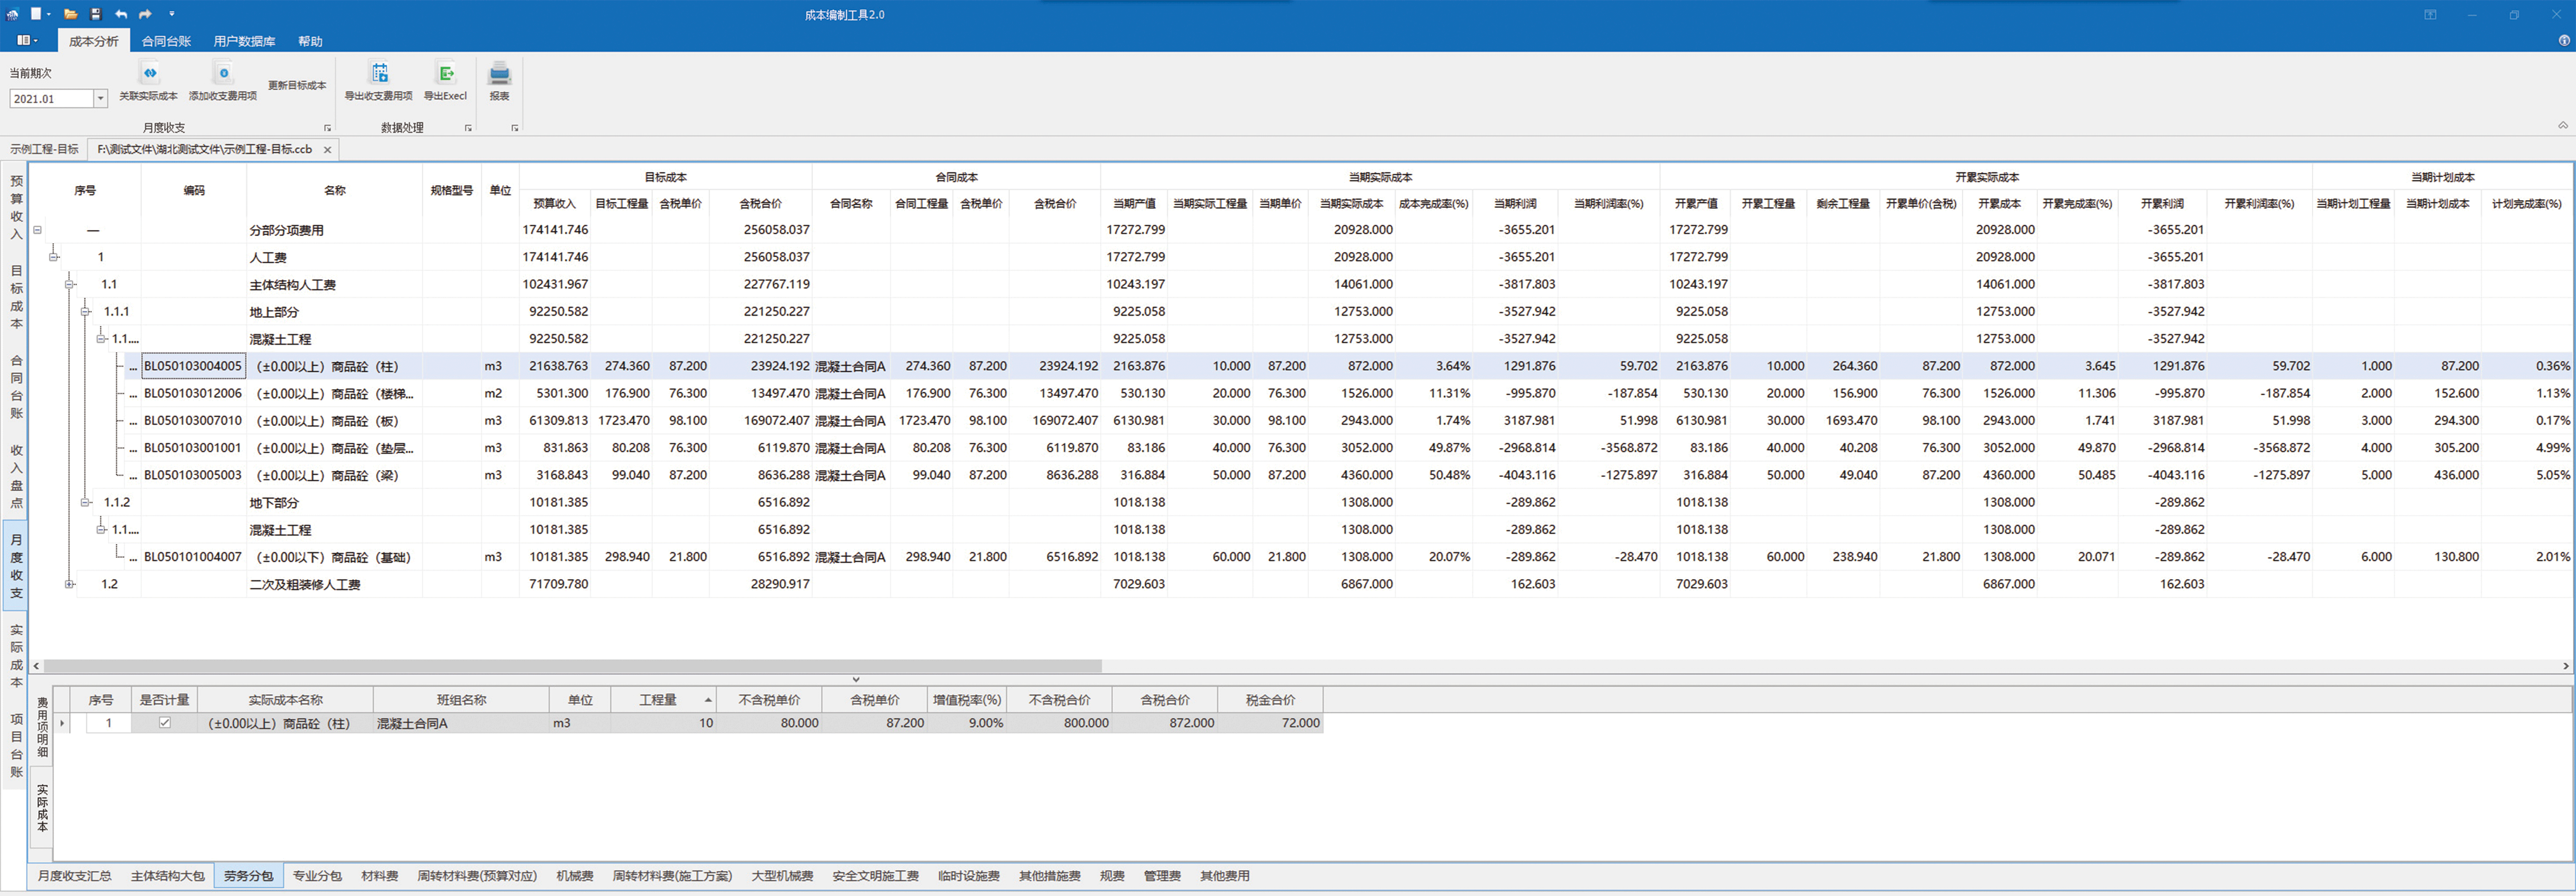Click the 2021.01 period input field
The width and height of the screenshot is (2576, 896).
coord(52,98)
